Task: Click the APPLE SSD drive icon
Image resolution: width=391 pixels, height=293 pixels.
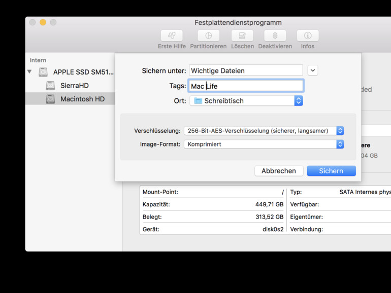Action: [x=43, y=72]
